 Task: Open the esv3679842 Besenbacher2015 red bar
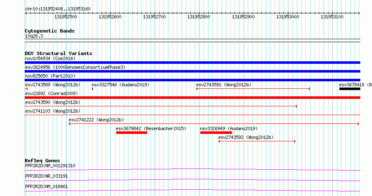pyautogui.click(x=132, y=133)
